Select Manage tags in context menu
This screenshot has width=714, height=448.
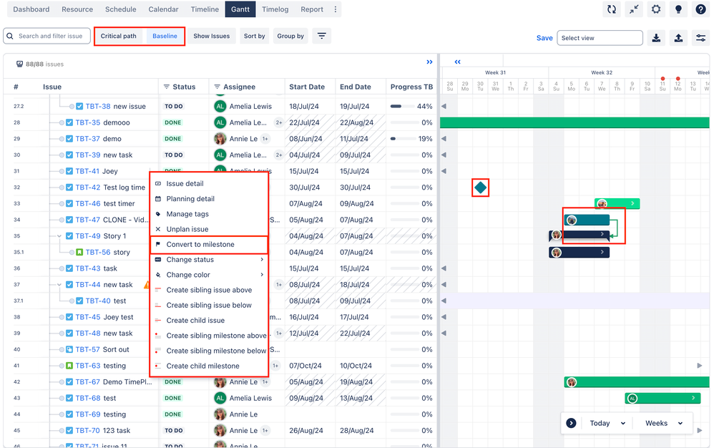(x=210, y=214)
